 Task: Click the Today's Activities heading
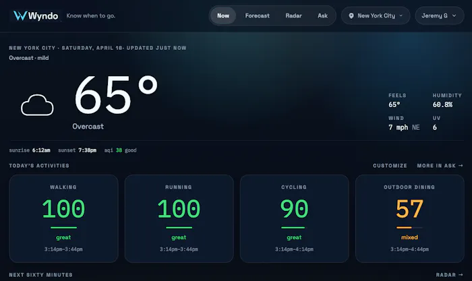[39, 166]
